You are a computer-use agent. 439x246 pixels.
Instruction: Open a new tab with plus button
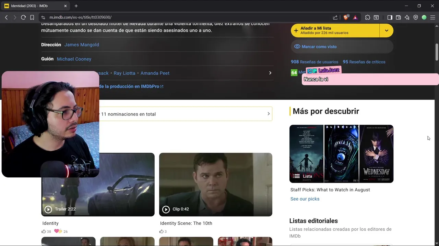[x=76, y=6]
